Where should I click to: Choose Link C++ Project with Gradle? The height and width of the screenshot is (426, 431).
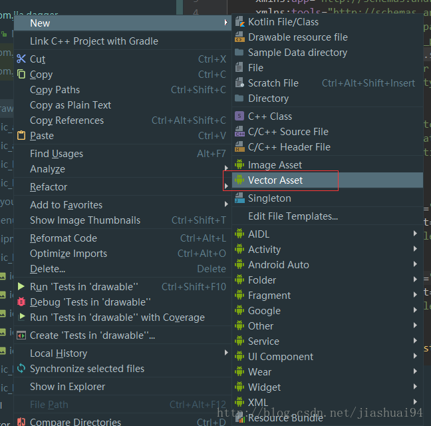pos(122,41)
